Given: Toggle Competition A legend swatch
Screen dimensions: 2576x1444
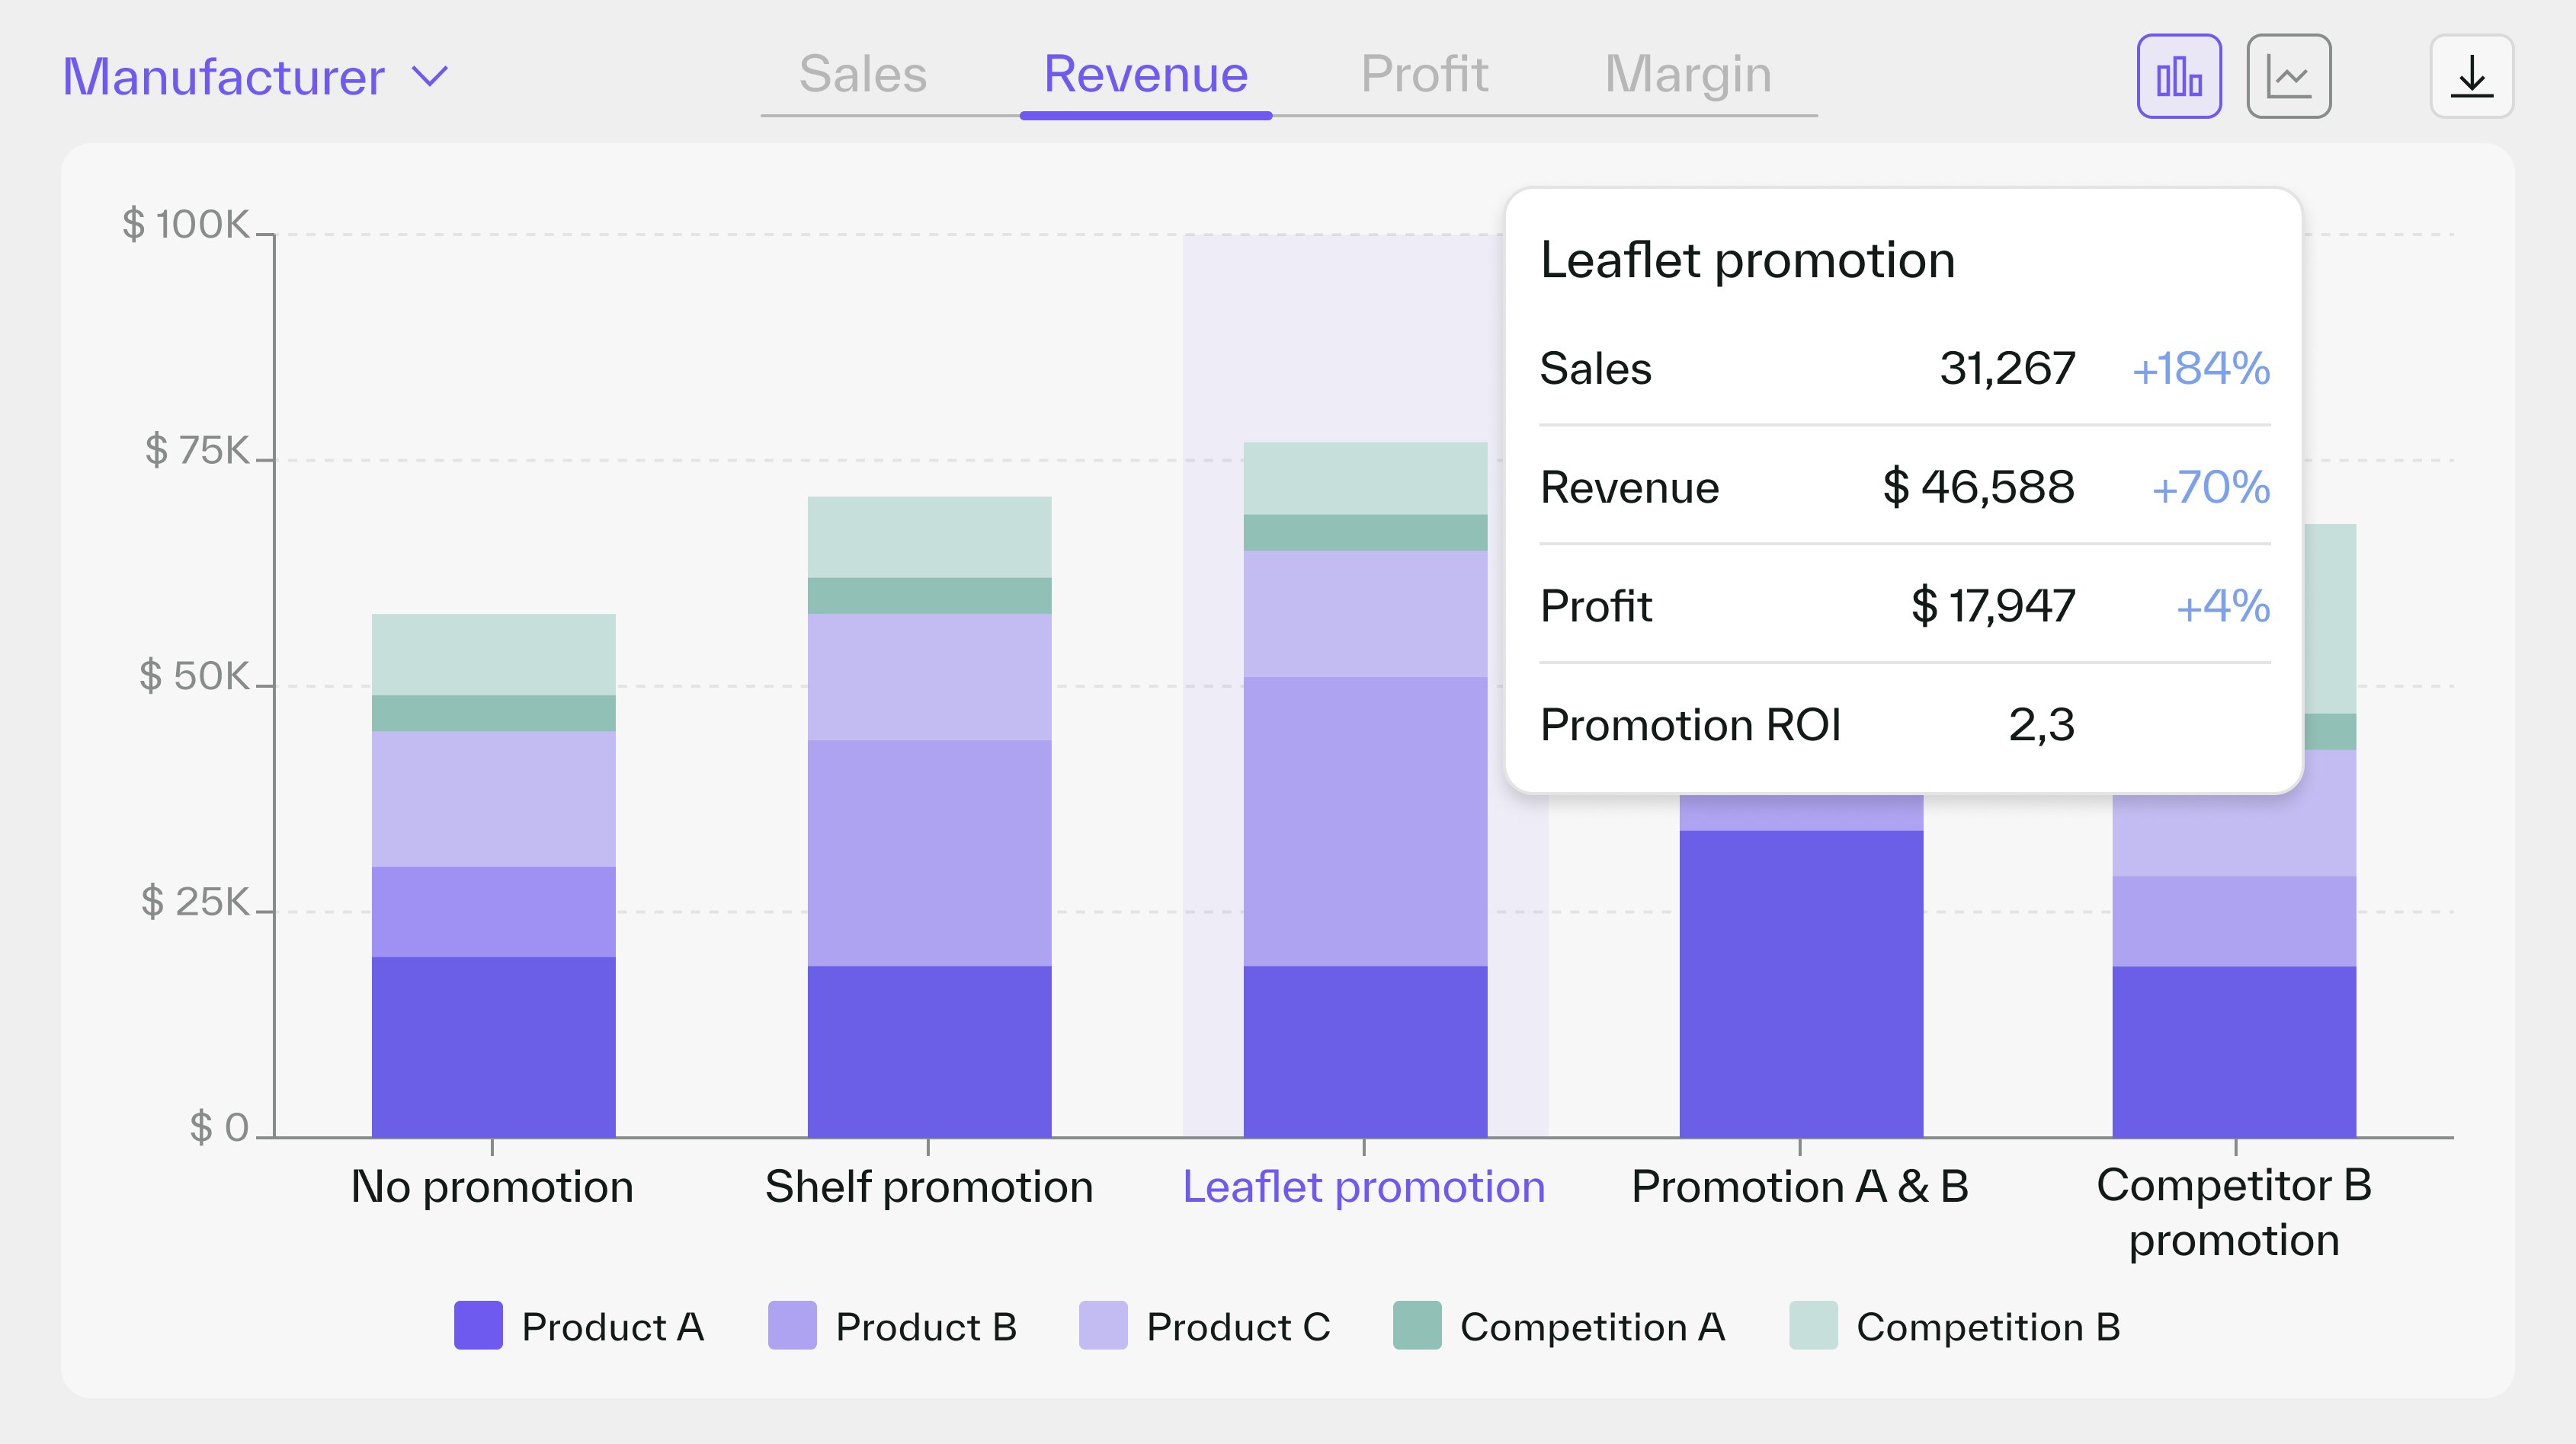Looking at the screenshot, I should [x=1417, y=1325].
